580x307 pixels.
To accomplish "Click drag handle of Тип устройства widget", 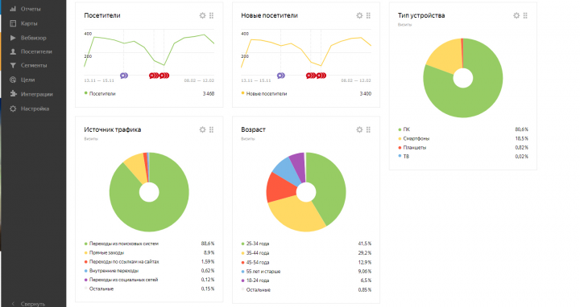I will (525, 15).
